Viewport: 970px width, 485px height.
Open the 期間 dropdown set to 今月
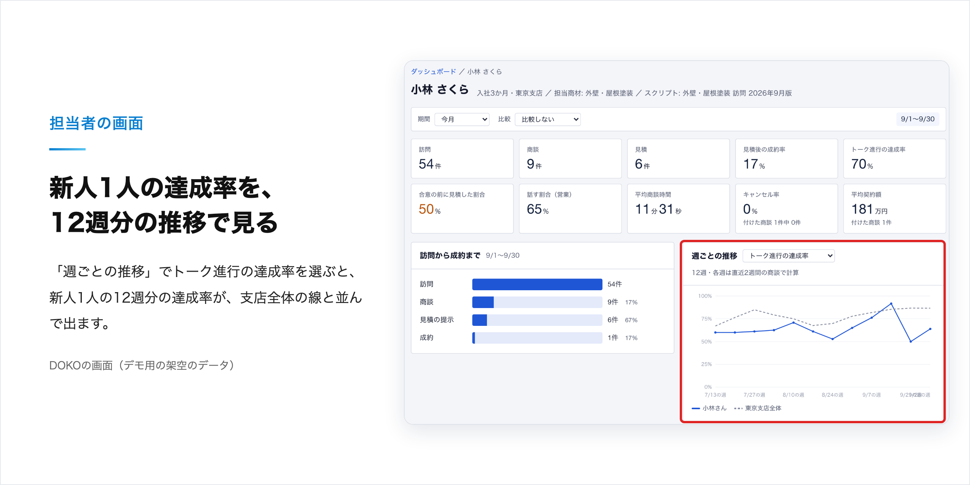(x=462, y=119)
